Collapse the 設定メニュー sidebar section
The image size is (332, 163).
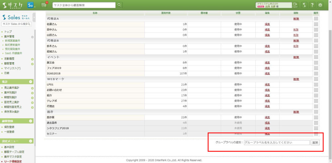pos(31,141)
